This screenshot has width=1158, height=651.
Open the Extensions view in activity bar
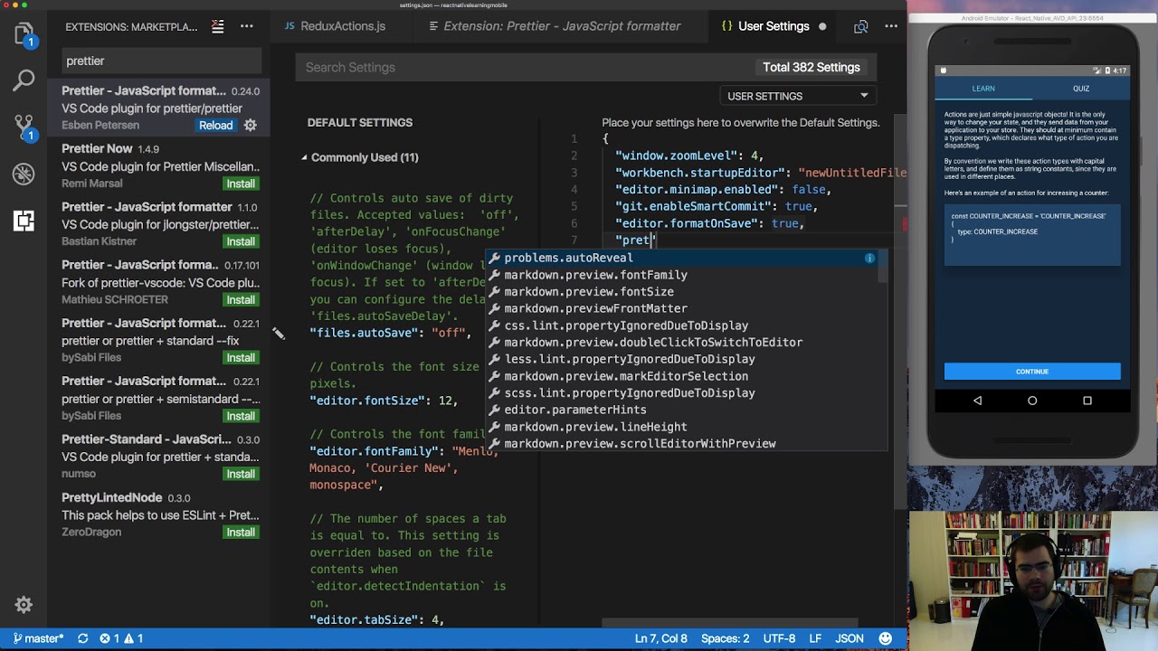(24, 221)
